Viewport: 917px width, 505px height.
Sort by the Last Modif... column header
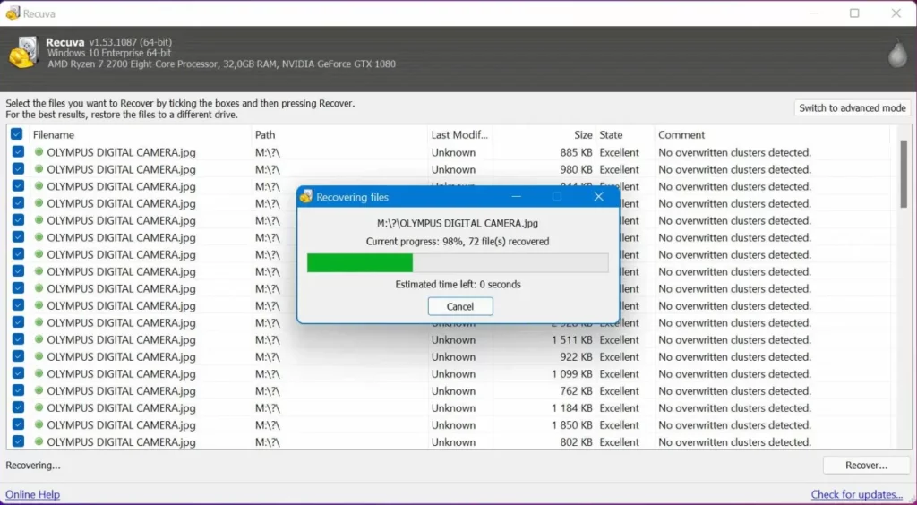pos(459,134)
